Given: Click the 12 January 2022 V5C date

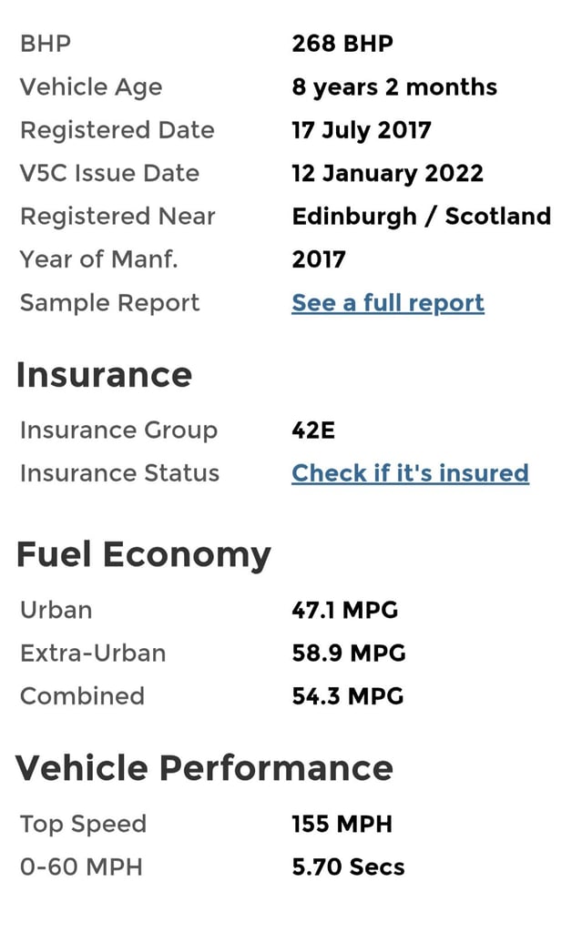Looking at the screenshot, I should (388, 174).
